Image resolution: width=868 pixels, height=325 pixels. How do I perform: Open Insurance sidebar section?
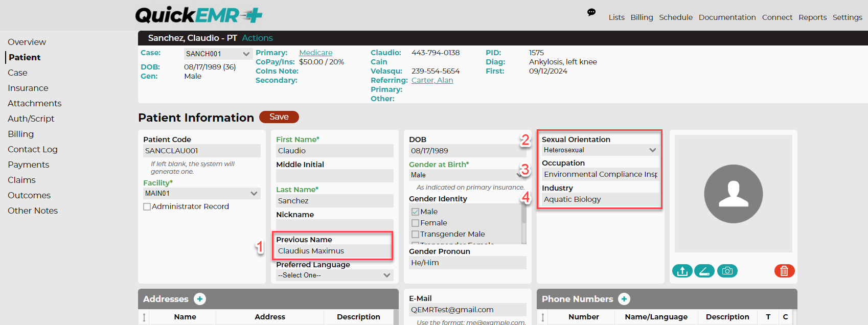(x=28, y=88)
